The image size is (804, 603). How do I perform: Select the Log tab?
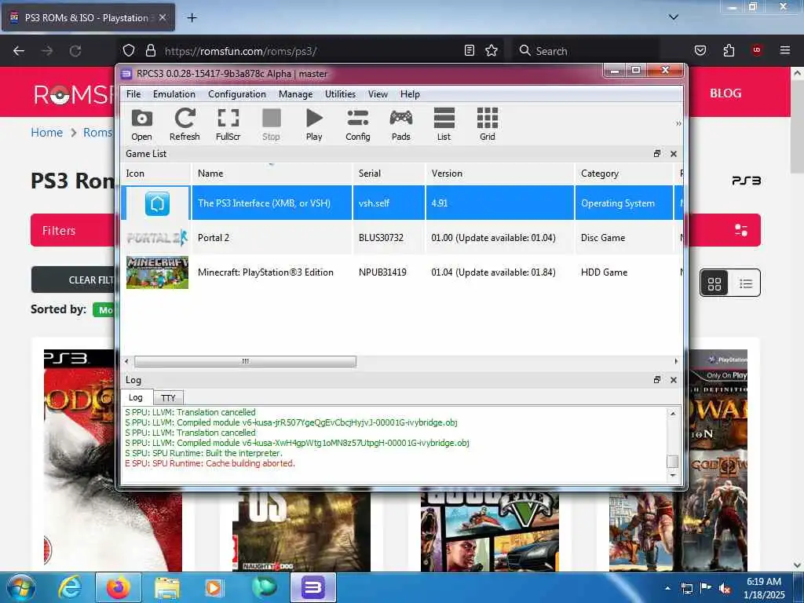(136, 397)
